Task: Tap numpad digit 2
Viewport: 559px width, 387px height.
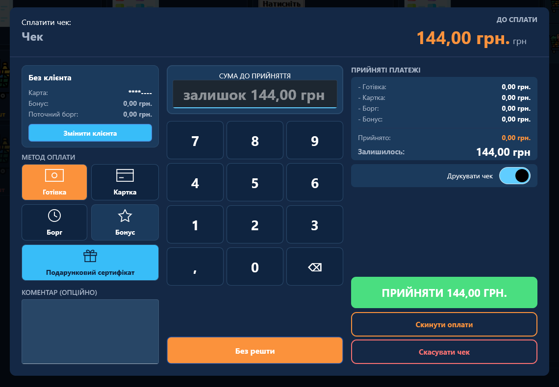Action: pos(255,225)
